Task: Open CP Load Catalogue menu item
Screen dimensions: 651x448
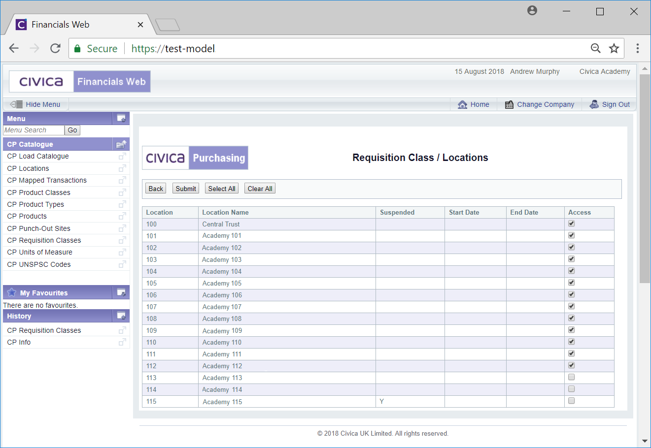Action: pos(38,156)
